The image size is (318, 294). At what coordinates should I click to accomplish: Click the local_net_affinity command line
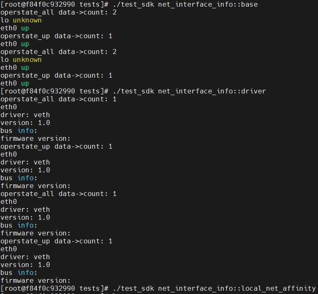point(158,289)
